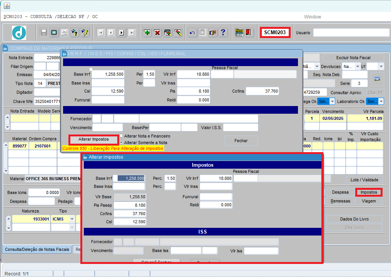Click the execute query lightning icon
391x277 pixels.
(x=85, y=32)
